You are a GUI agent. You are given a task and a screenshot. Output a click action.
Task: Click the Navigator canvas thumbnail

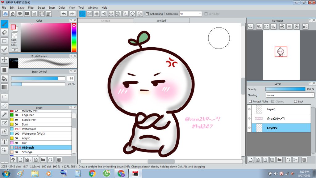(281, 55)
